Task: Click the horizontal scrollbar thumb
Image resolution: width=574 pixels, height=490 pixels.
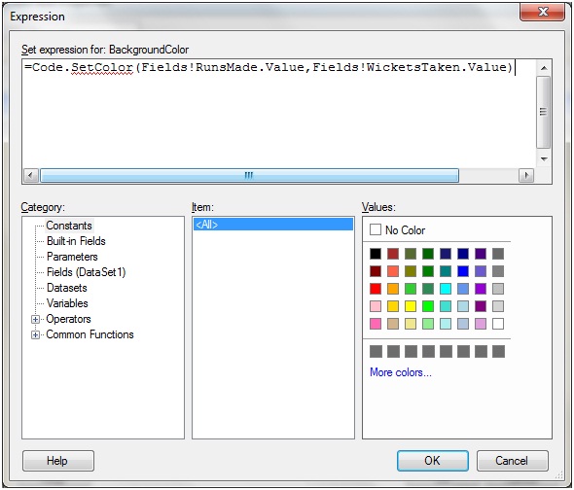Action: 249,175
